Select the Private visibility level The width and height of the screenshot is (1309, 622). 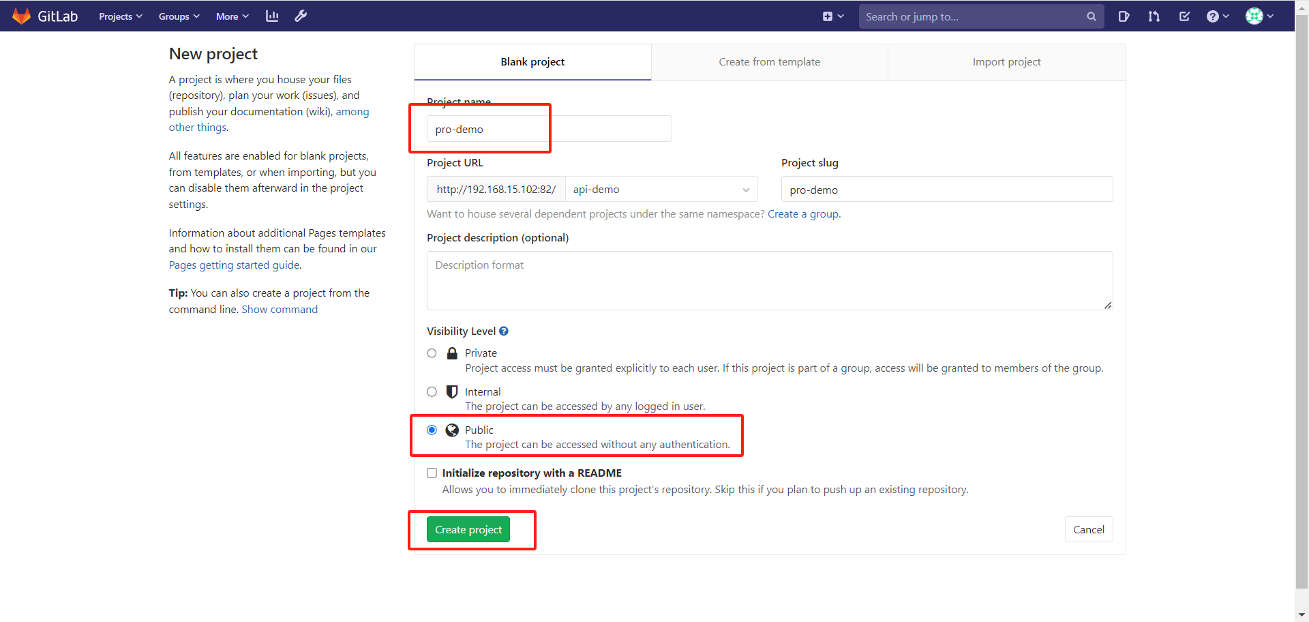432,353
